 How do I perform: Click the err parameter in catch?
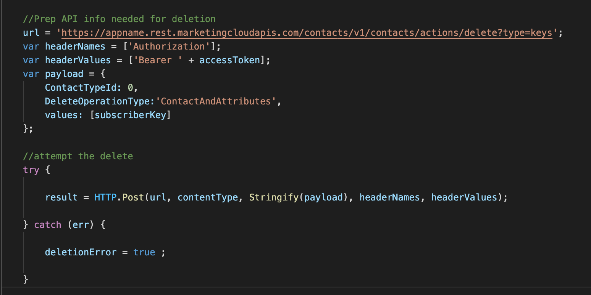81,225
